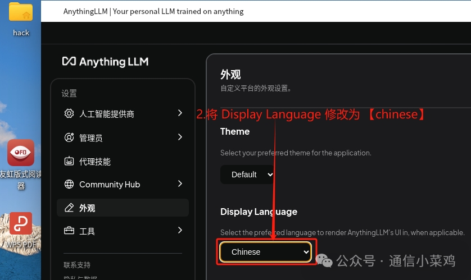Expand the Community Hub chevron
This screenshot has height=280, width=471.
[x=180, y=183]
